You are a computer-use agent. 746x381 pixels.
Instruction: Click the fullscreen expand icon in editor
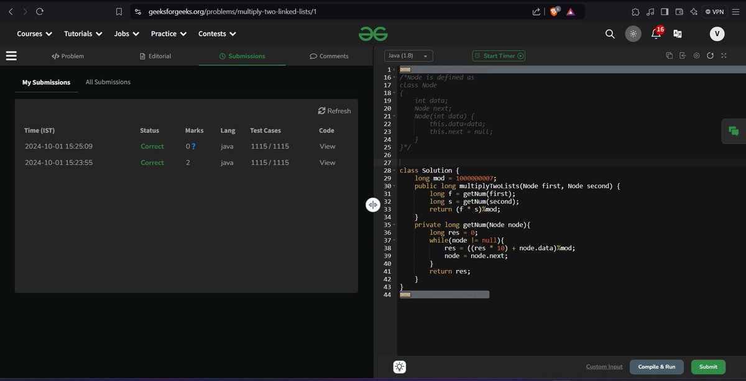pyautogui.click(x=724, y=56)
